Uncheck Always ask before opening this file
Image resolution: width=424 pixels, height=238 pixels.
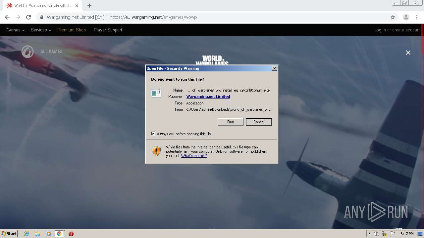tap(153, 134)
